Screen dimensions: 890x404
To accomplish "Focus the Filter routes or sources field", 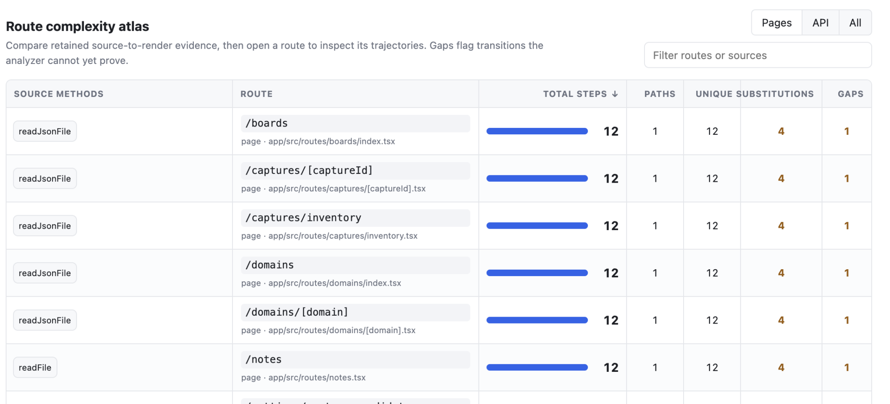I will 757,55.
